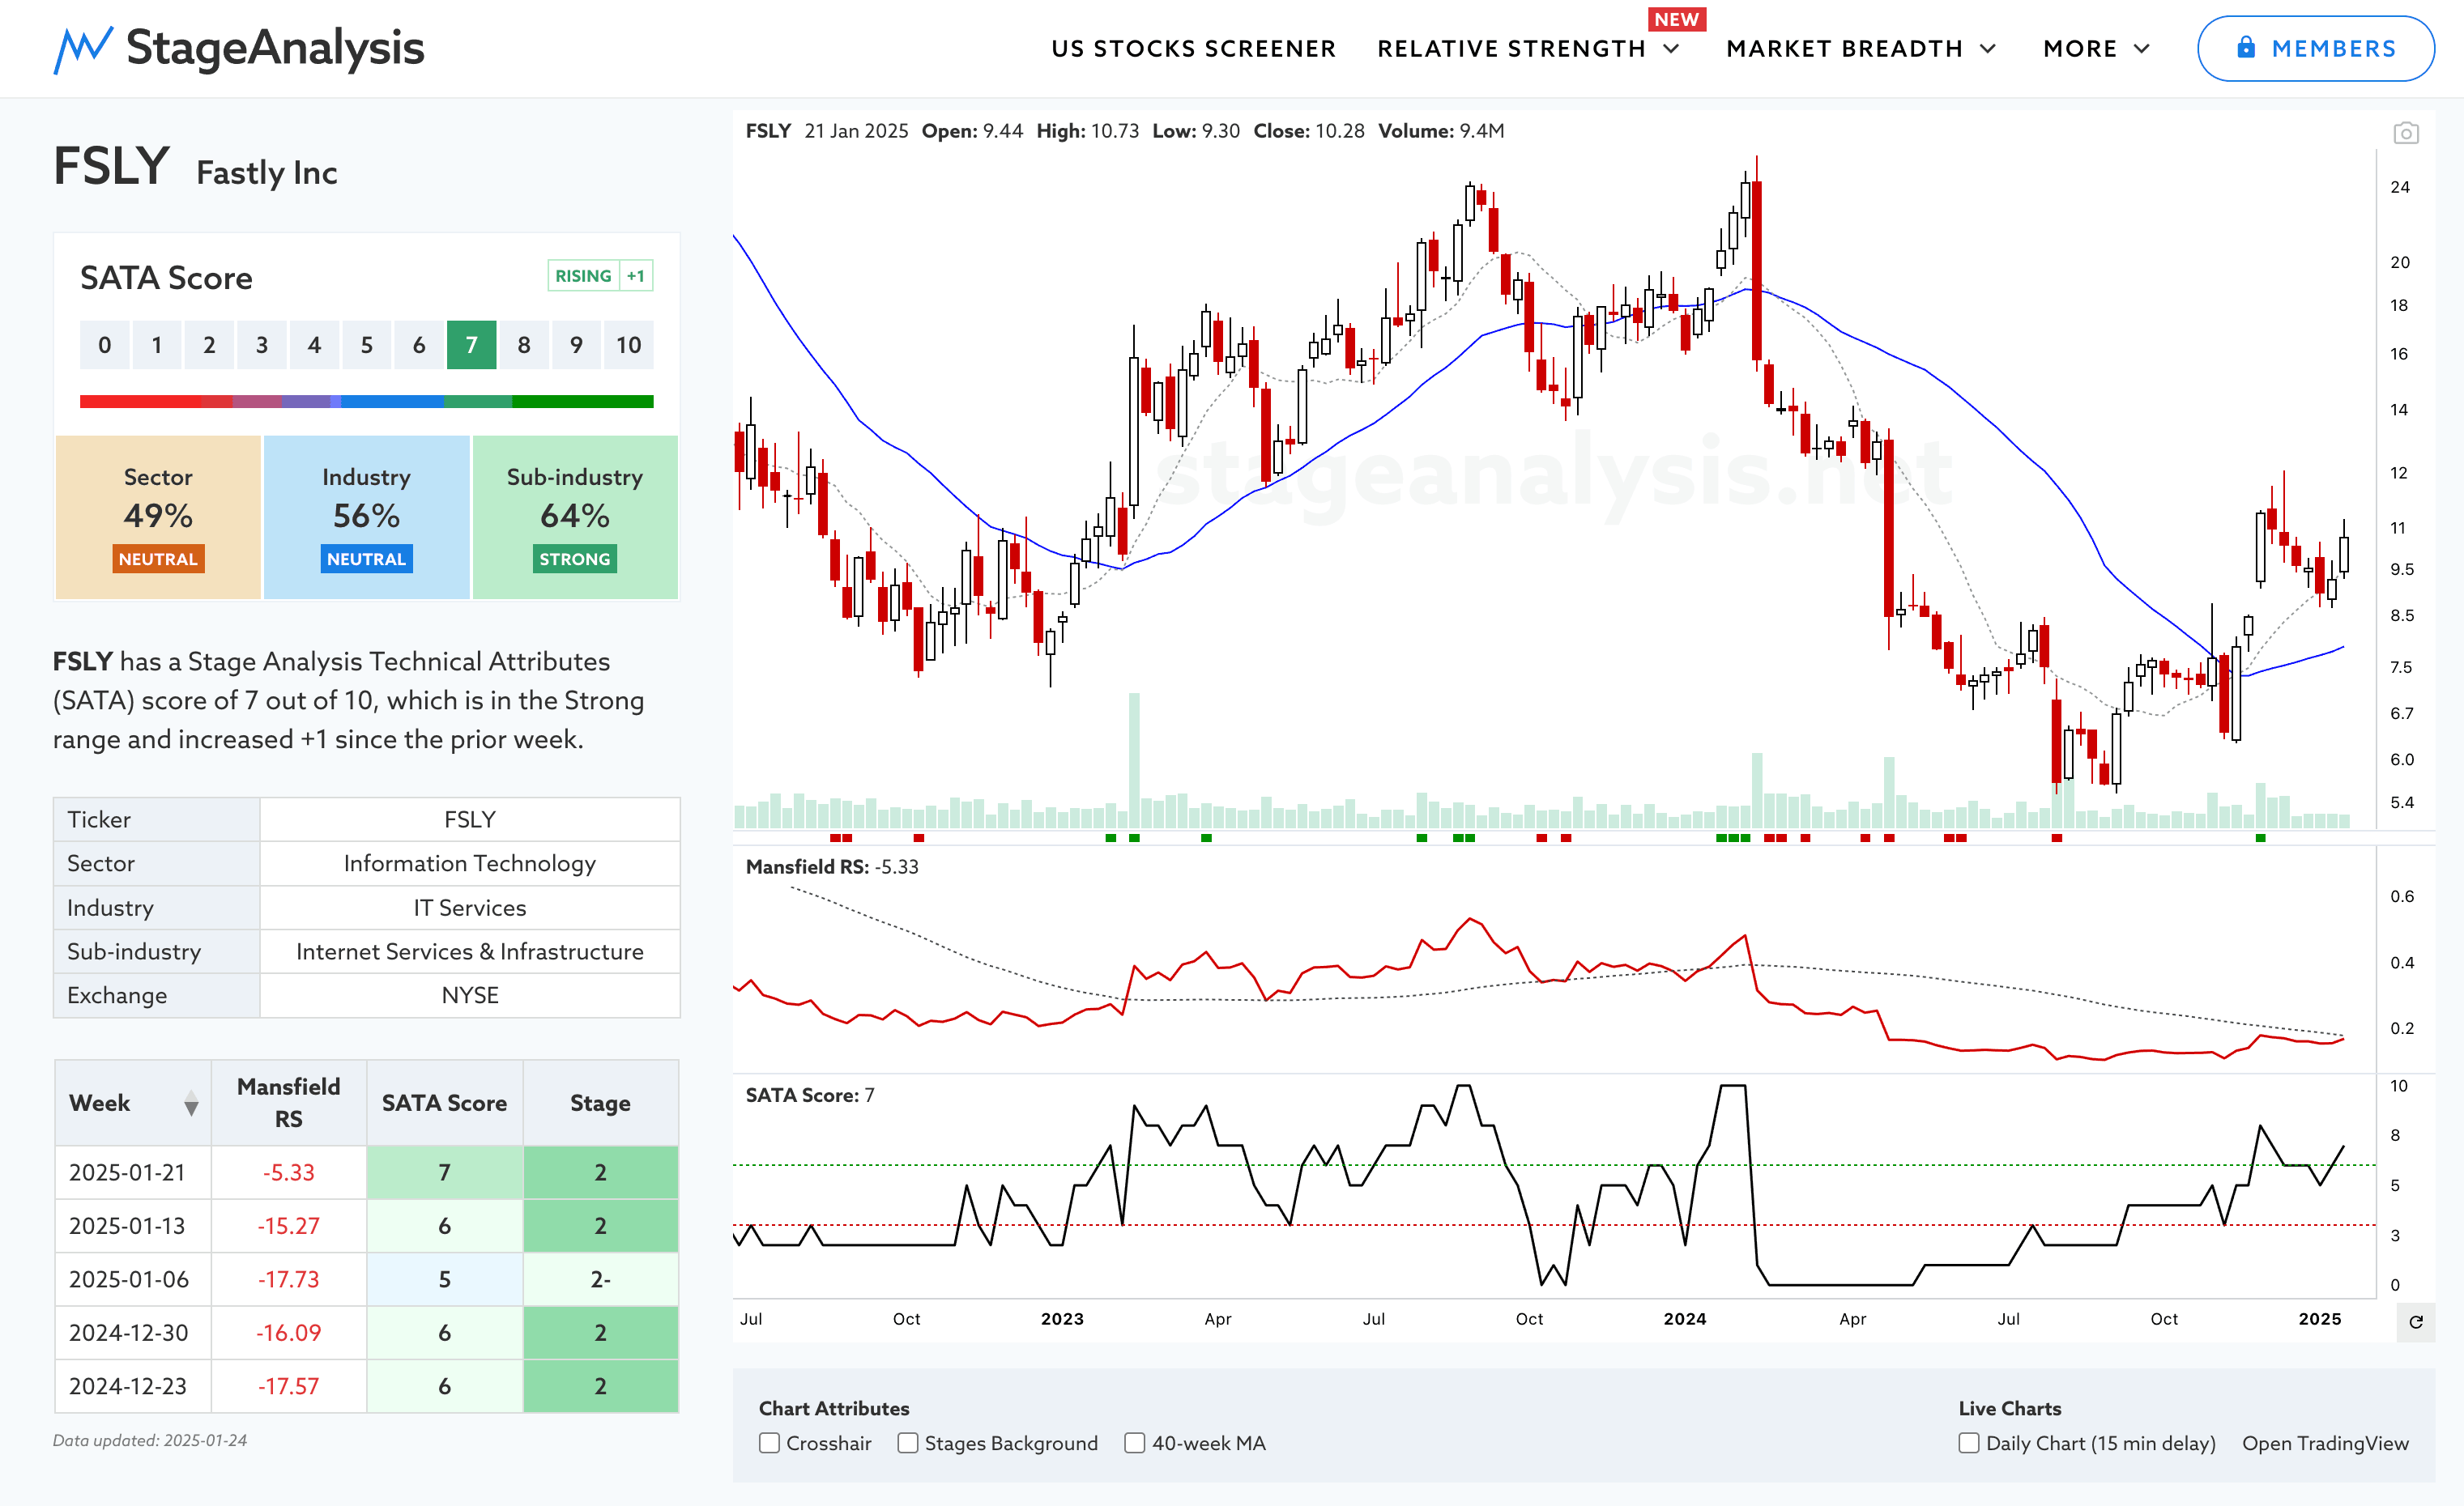Click the Week column header
Viewport: 2464px width, 1506px height.
tap(133, 1104)
